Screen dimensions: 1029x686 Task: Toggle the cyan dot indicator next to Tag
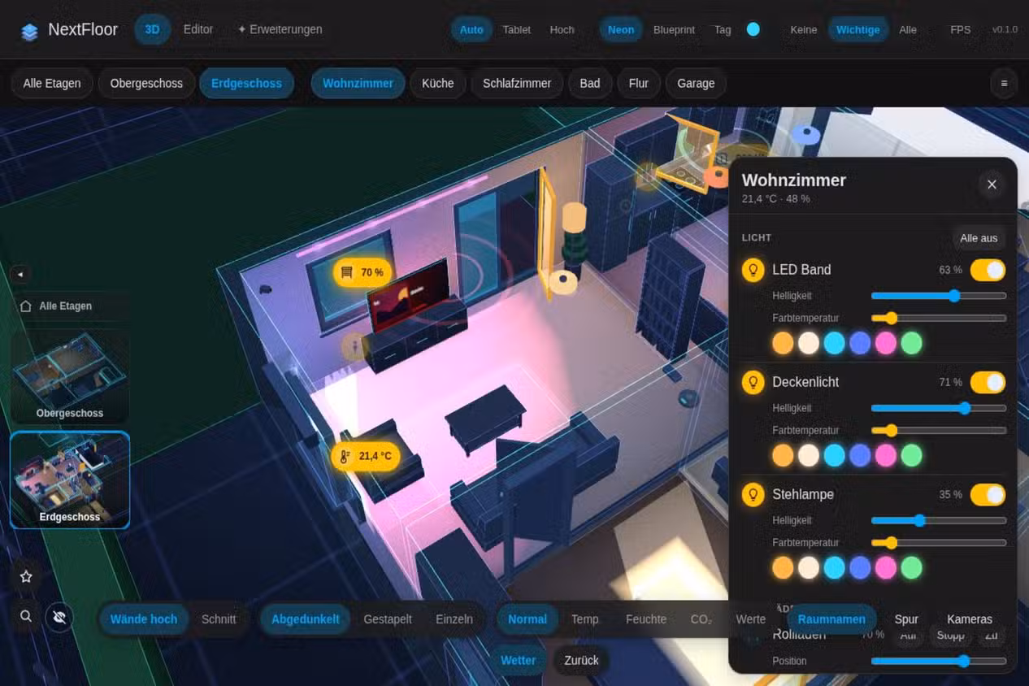(x=753, y=29)
